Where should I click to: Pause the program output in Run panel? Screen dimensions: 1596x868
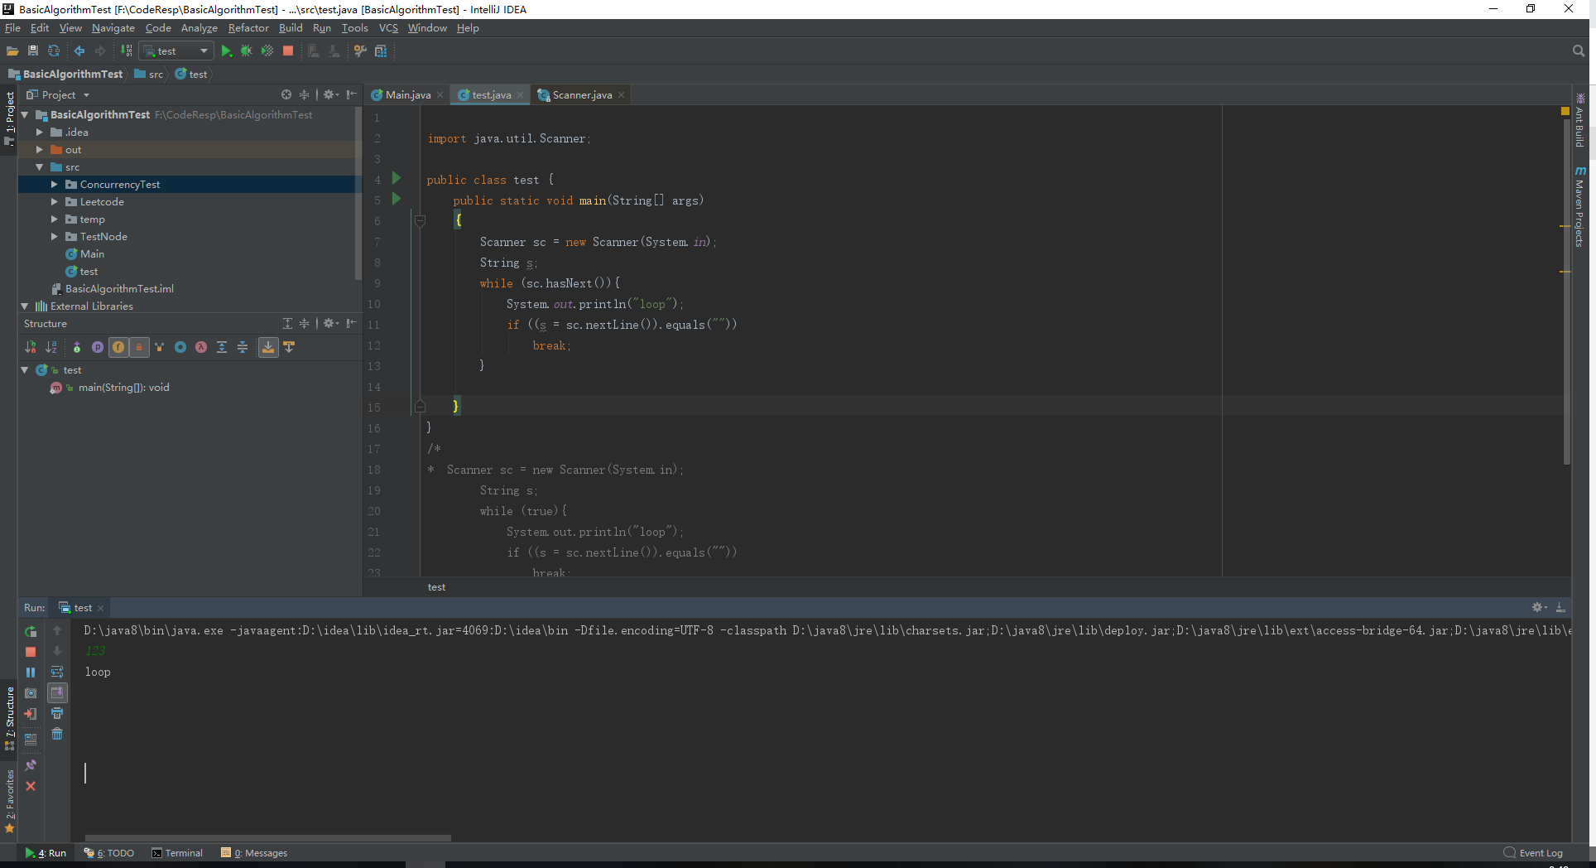click(31, 672)
